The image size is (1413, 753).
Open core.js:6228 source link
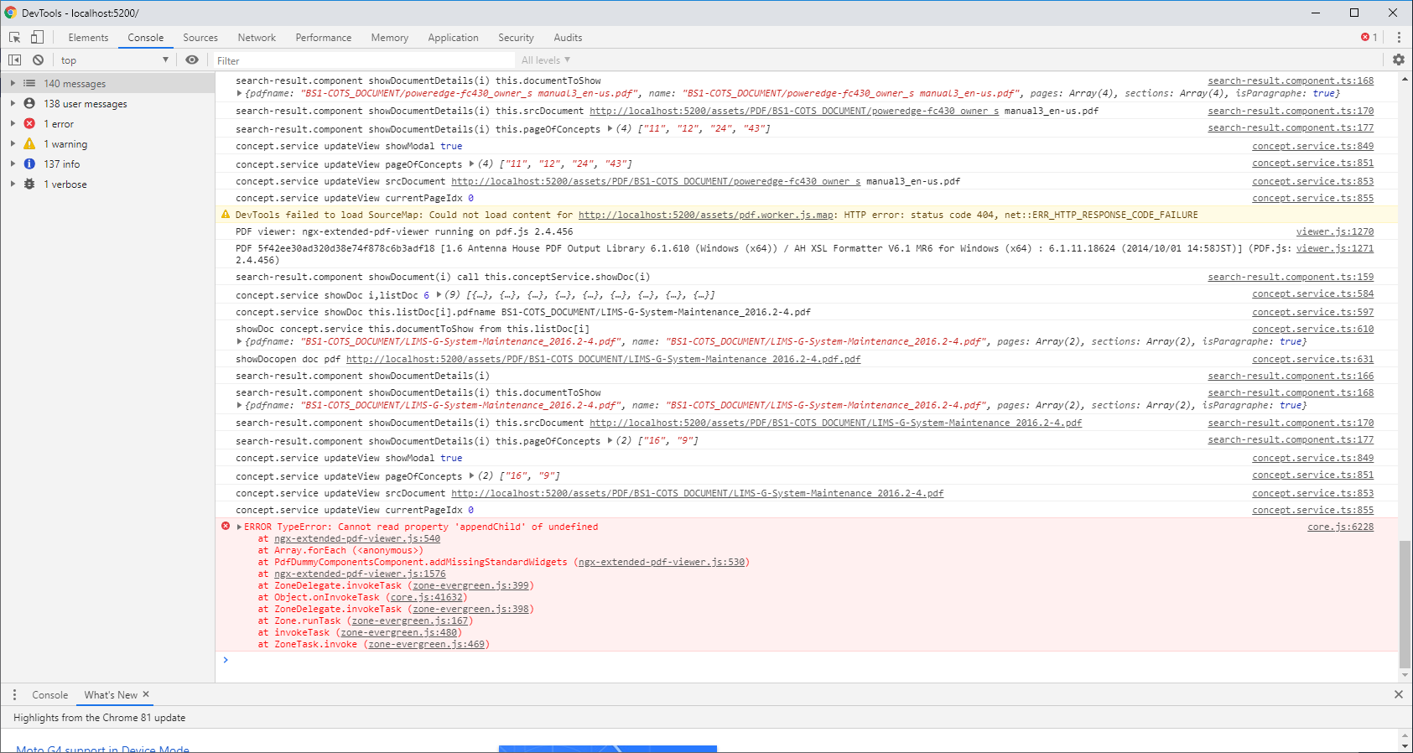(1341, 527)
